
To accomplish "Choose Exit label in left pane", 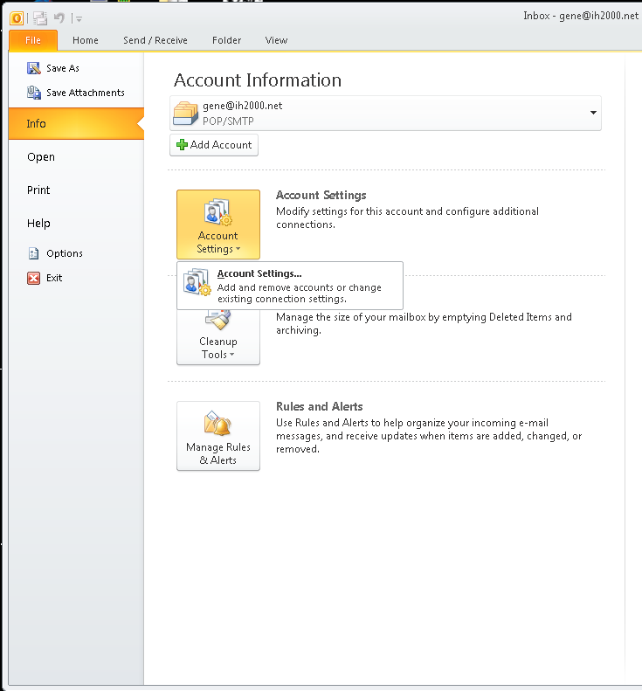I will click(x=54, y=278).
